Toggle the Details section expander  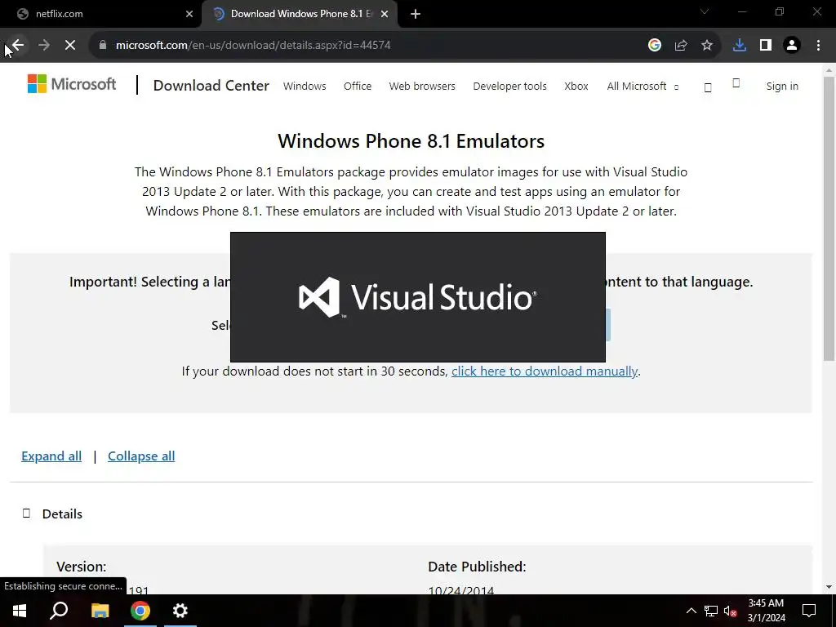26,513
